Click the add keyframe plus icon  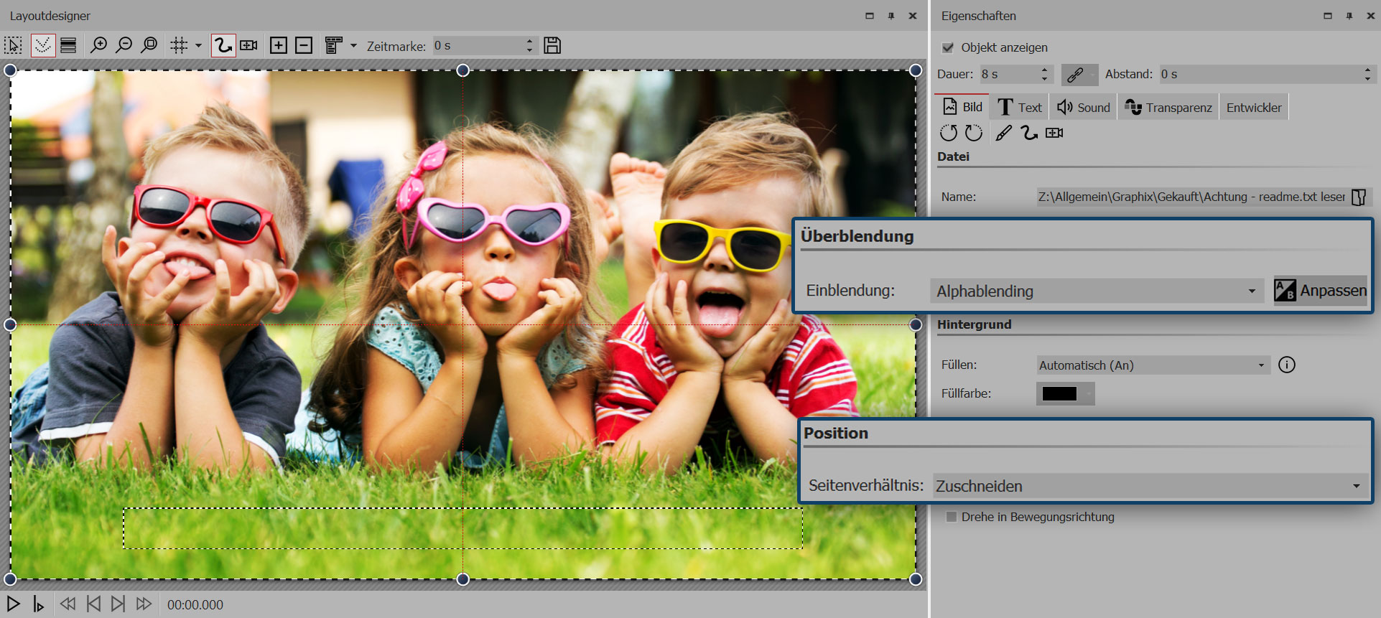pos(278,46)
